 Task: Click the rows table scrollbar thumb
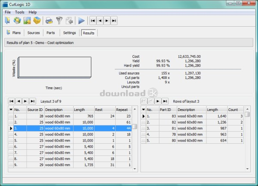pyautogui.click(x=247, y=114)
